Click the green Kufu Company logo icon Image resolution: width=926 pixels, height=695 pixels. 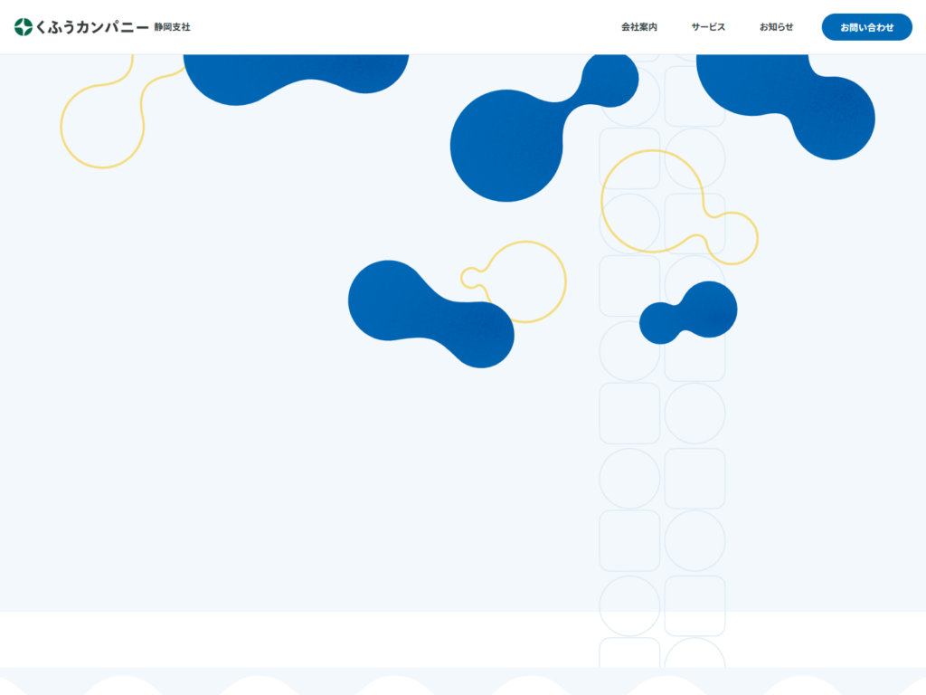pyautogui.click(x=24, y=27)
